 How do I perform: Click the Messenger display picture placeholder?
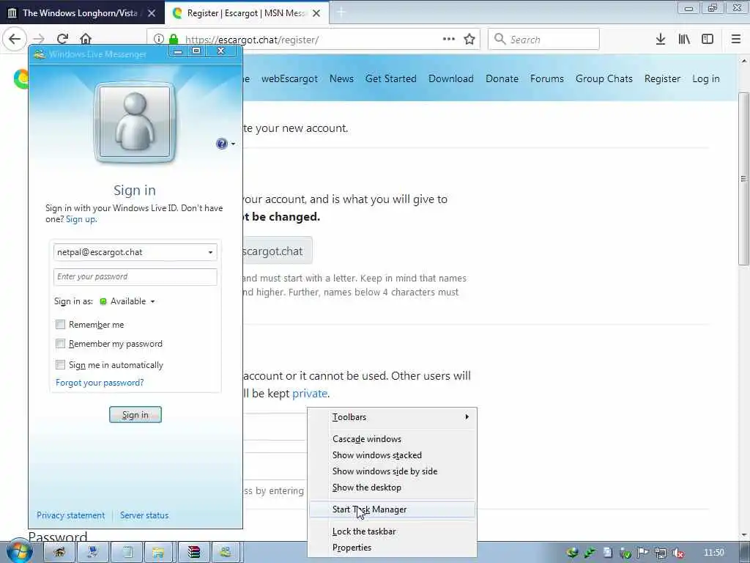pos(135,122)
